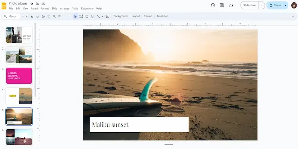The width and height of the screenshot is (298, 149).
Task: Check the cloud save status icon
Action: click(x=43, y=4)
